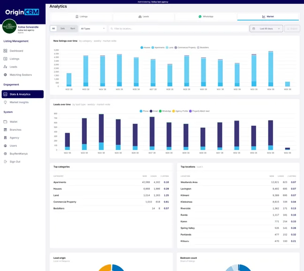
Task: Select the All listing filter
Action: [x=53, y=29]
